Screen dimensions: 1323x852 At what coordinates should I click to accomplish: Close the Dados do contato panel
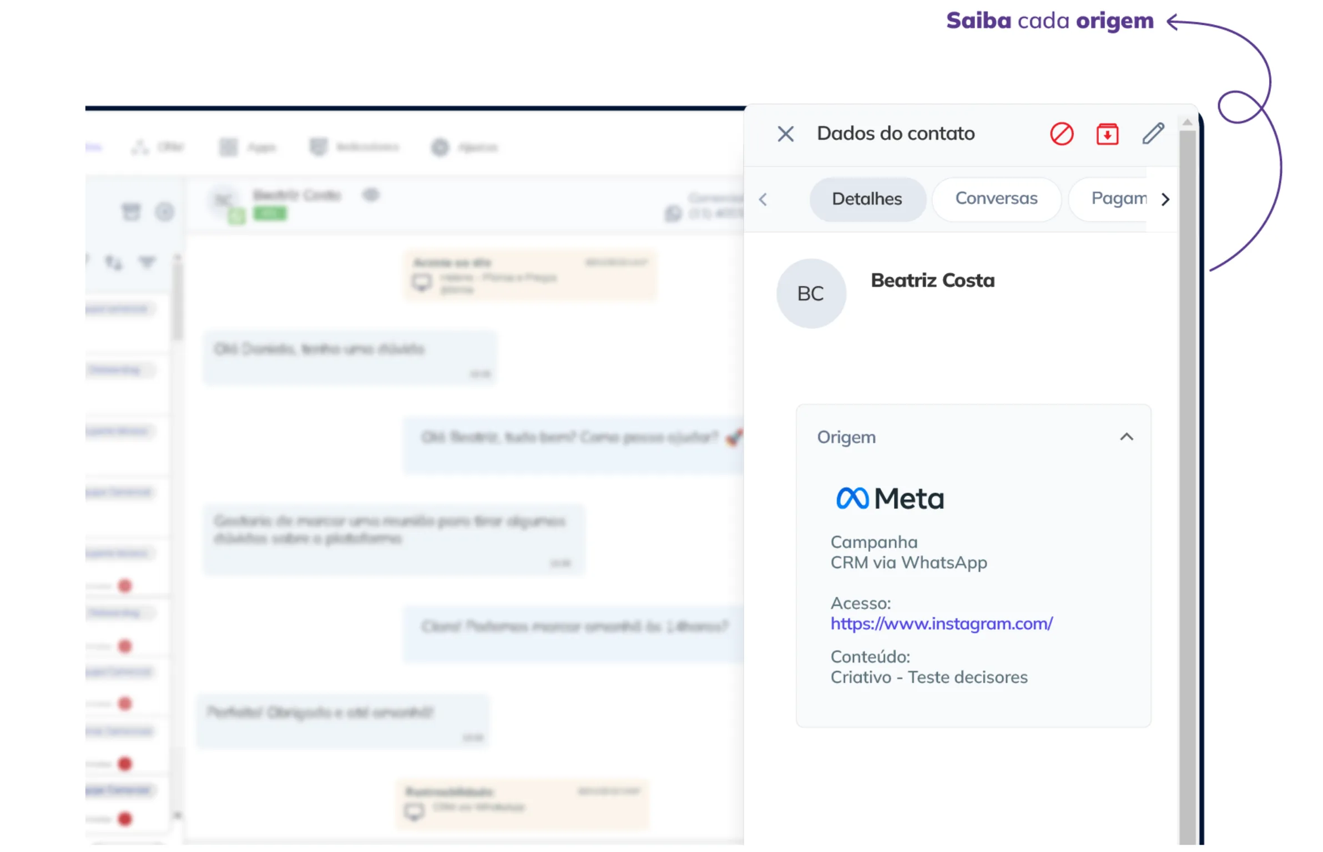[x=785, y=134]
